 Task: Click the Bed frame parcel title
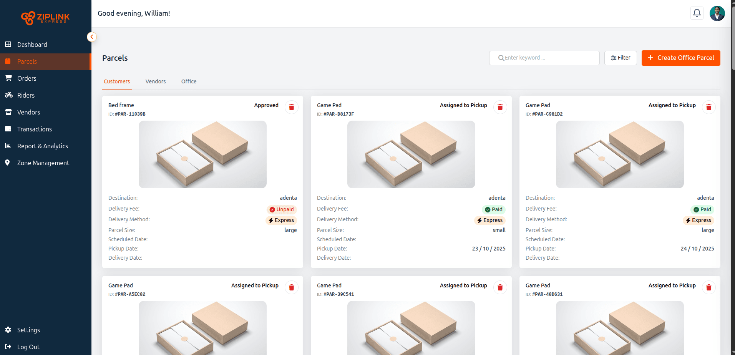click(x=121, y=105)
